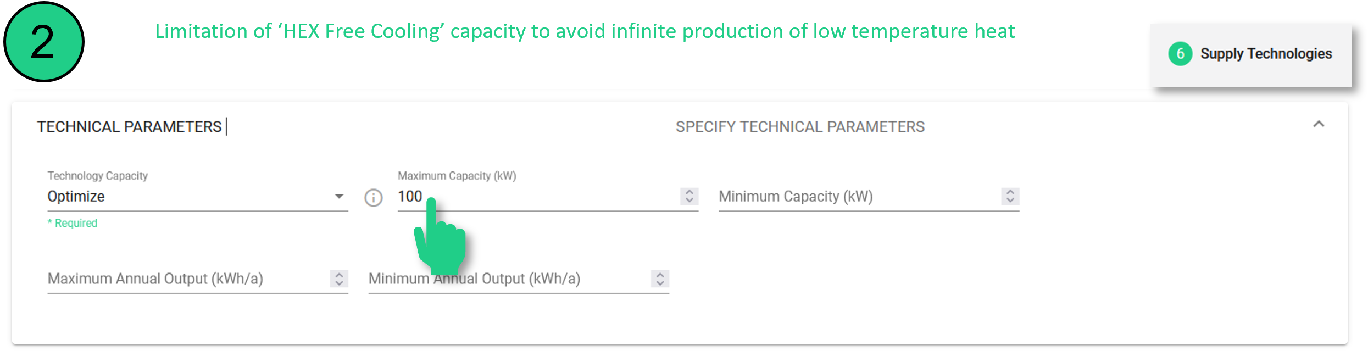This screenshot has width=1368, height=356.
Task: Click the SPECIFY TECHNICAL PARAMETERS header text
Action: 800,127
